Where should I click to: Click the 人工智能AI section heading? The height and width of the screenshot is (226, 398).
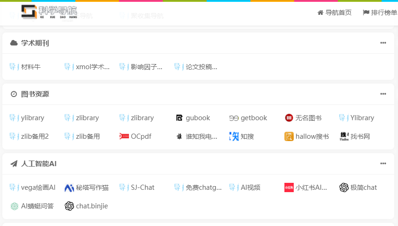[39, 164]
